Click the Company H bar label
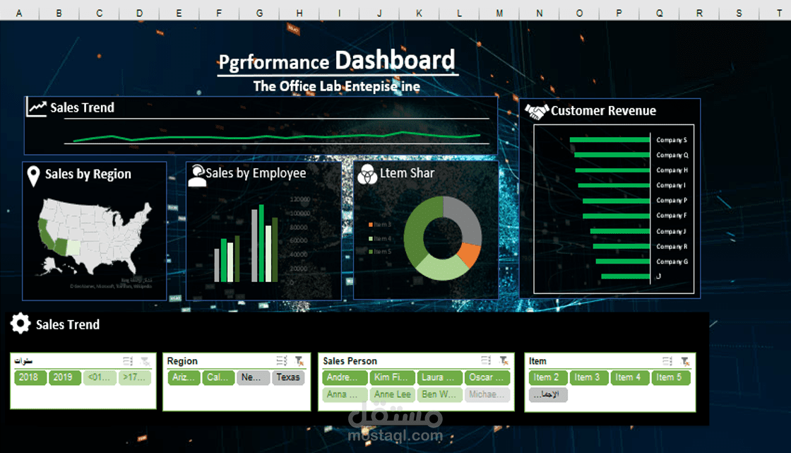This screenshot has width=791, height=453. [672, 170]
